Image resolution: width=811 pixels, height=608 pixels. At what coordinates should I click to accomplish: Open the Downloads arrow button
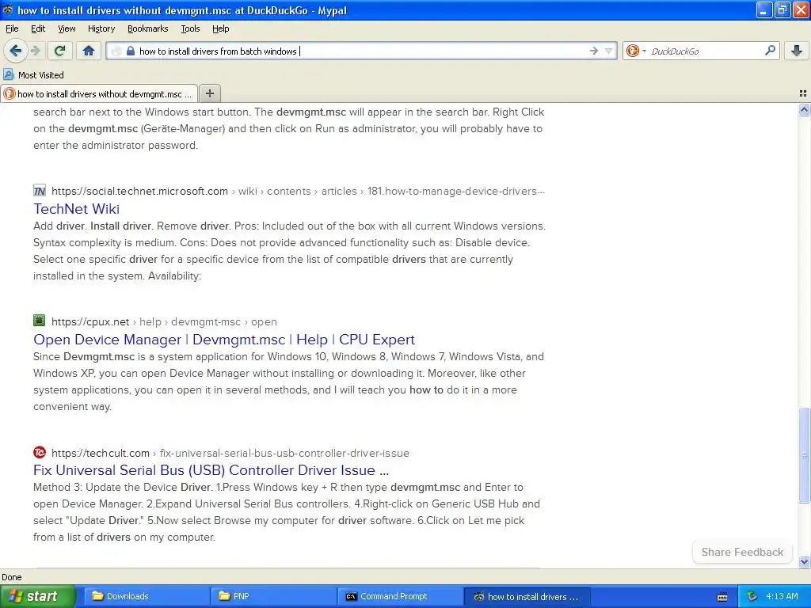[x=797, y=51]
